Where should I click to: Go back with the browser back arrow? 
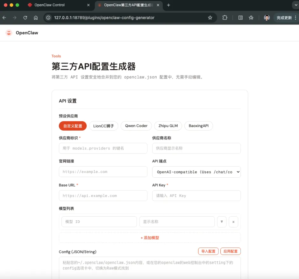4,18
